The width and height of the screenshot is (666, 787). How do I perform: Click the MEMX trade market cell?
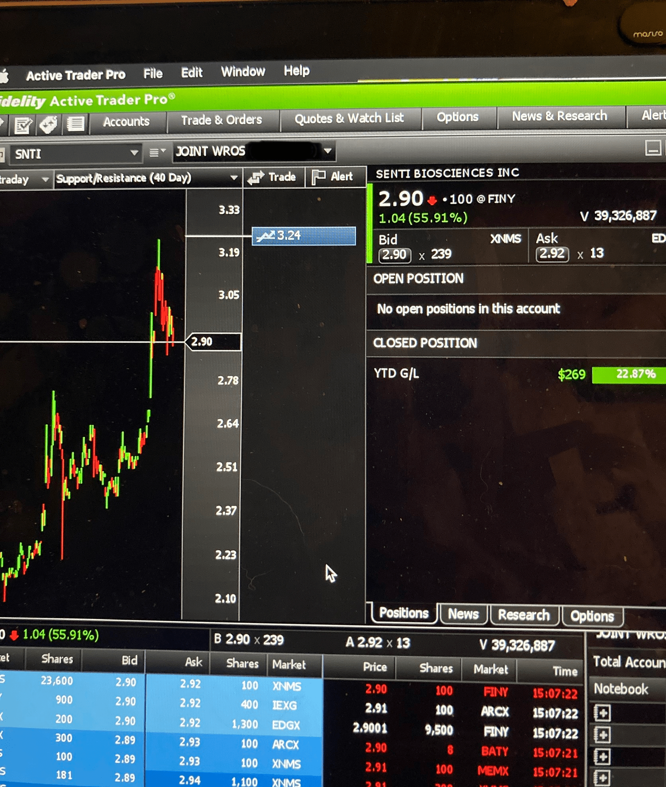coord(493,771)
